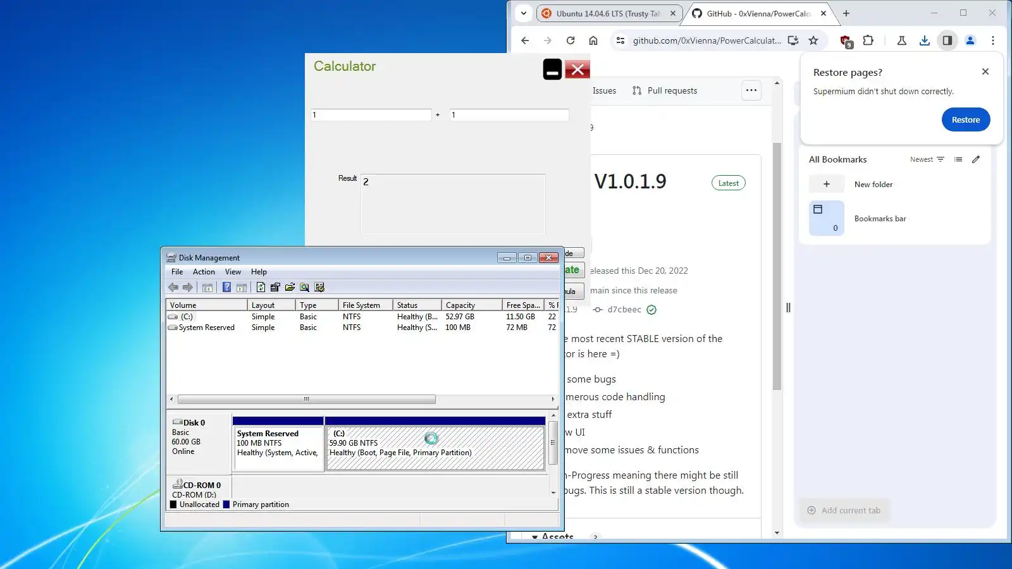Switch to the GitHub PowerCalculator tab

coord(759,13)
